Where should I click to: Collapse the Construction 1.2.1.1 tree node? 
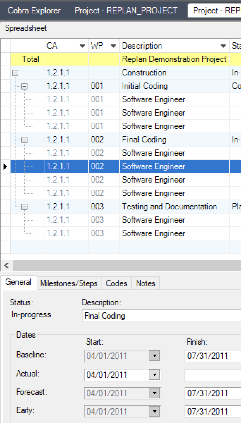[x=15, y=73]
